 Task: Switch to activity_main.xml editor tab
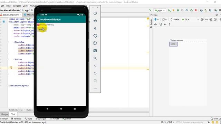(11, 15)
